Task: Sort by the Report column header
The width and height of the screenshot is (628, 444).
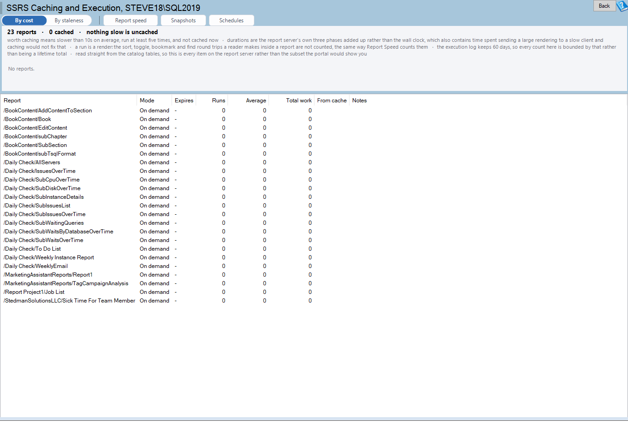Action: pyautogui.click(x=69, y=101)
